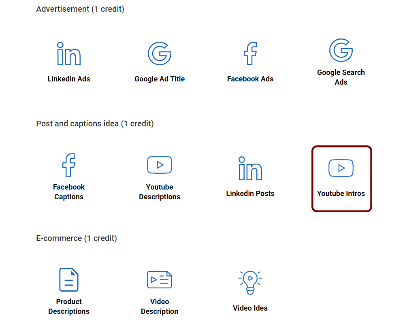Click the 'Google Ad Title' label
Viewport: 405px width, 324px height.
pos(160,79)
